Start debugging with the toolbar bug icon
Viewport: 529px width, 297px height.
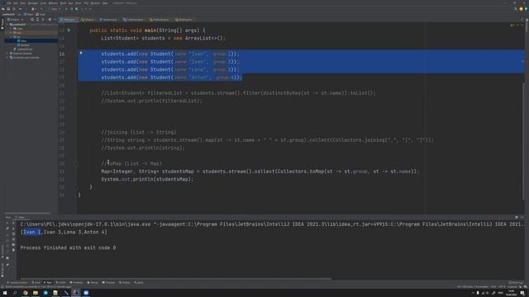(x=72, y=9)
